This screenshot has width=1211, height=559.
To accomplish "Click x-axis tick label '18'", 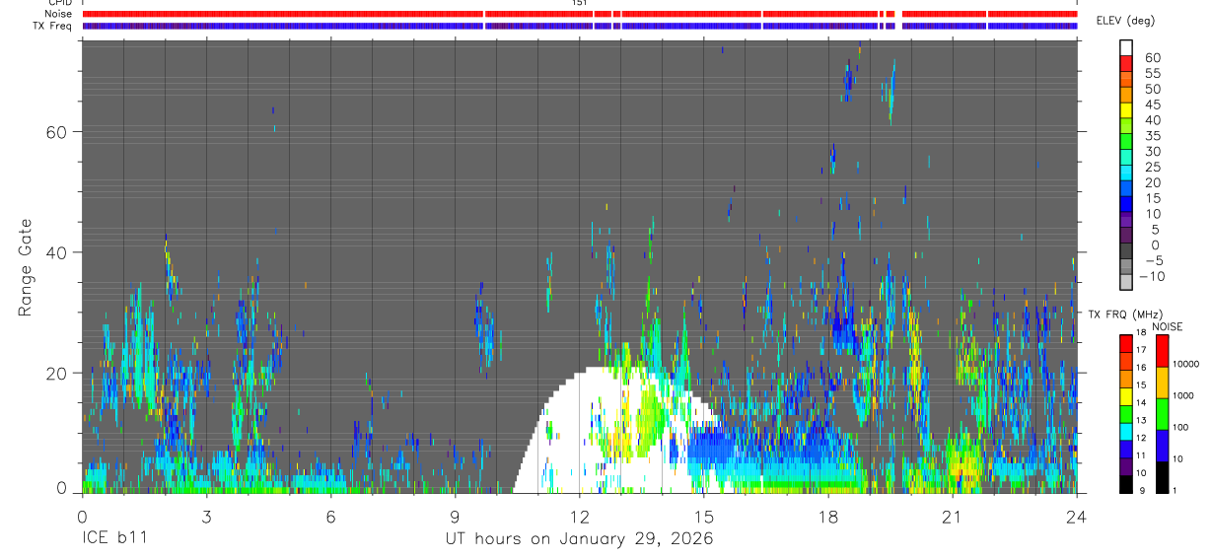I will pyautogui.click(x=828, y=517).
